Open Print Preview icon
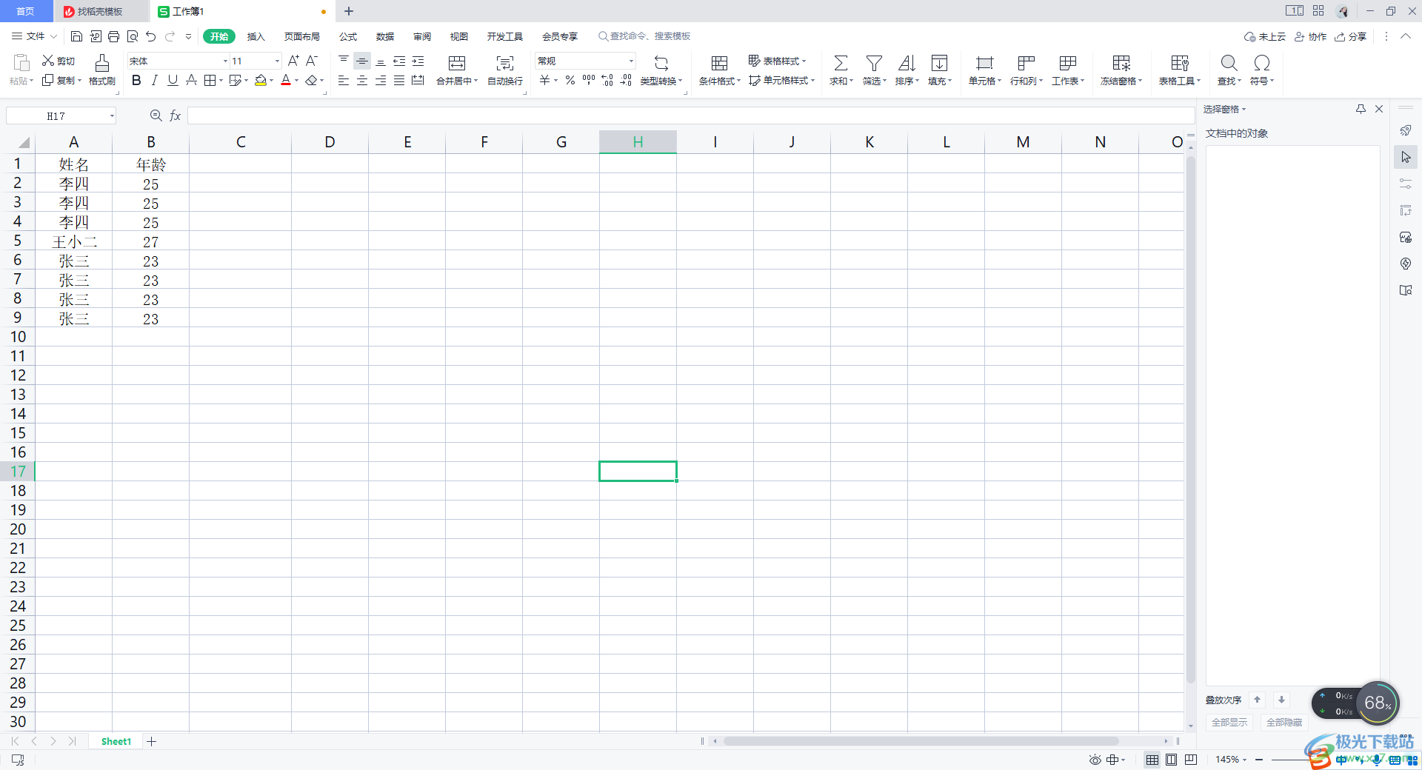1422x770 pixels. (133, 36)
